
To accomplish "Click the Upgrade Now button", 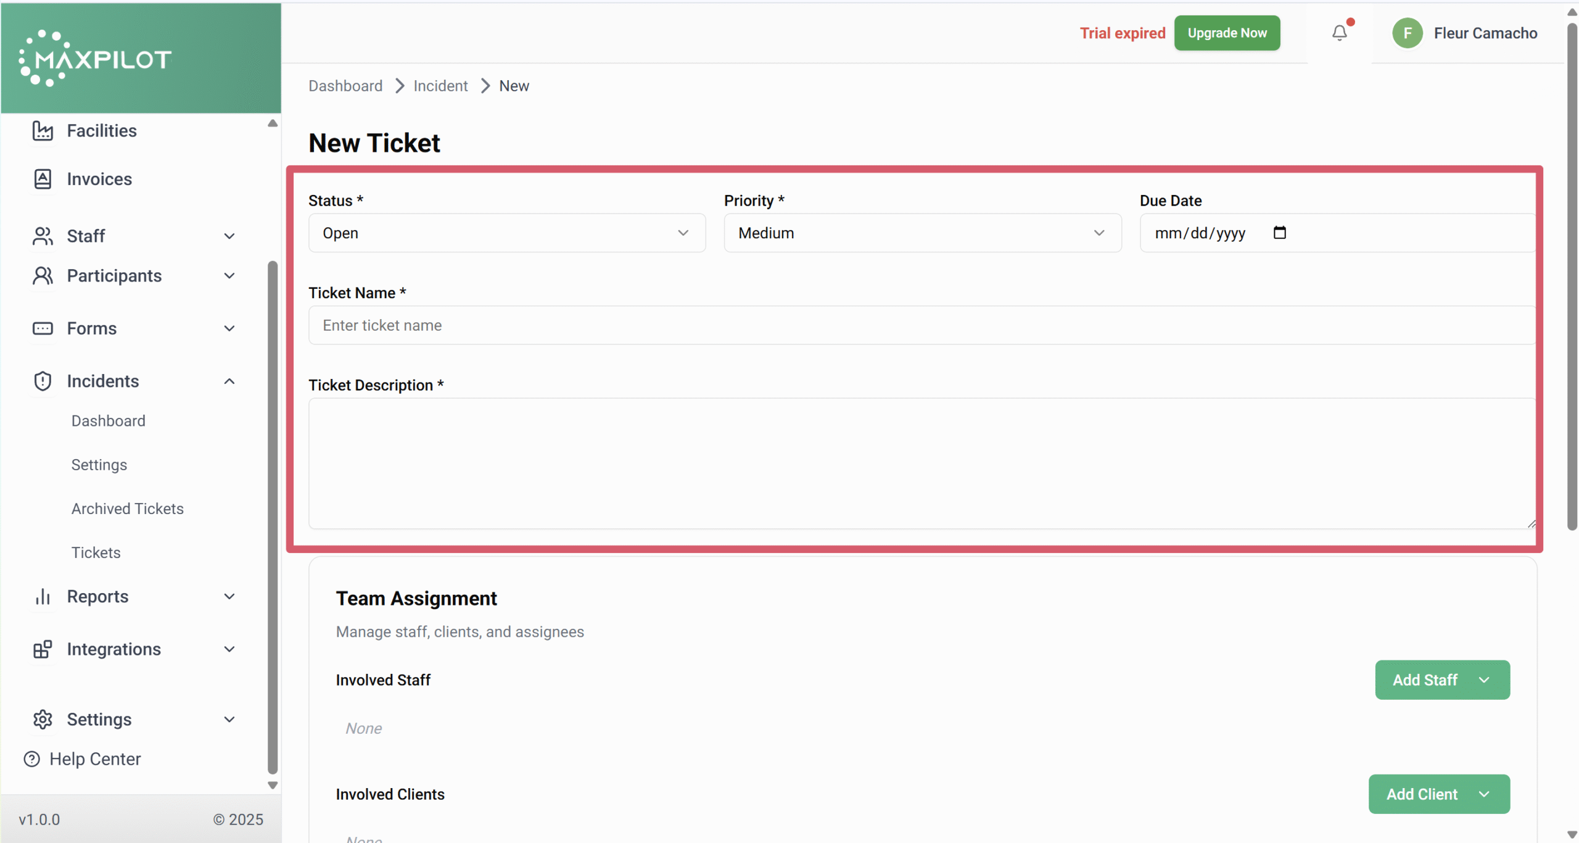I will [1227, 33].
